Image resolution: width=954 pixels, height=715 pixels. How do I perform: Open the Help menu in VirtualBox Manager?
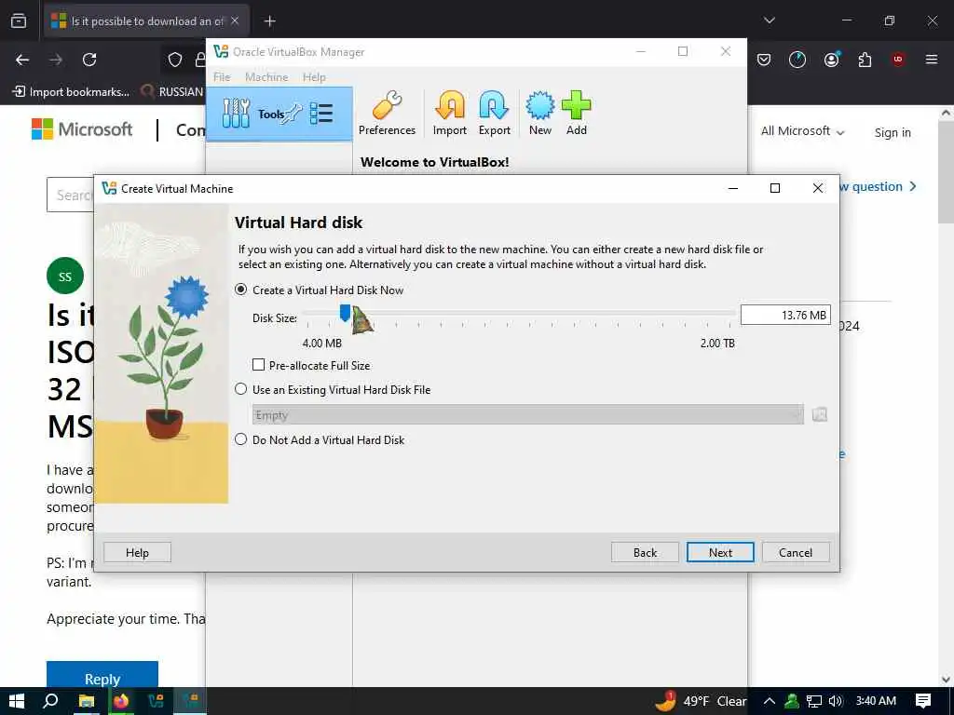pyautogui.click(x=314, y=77)
